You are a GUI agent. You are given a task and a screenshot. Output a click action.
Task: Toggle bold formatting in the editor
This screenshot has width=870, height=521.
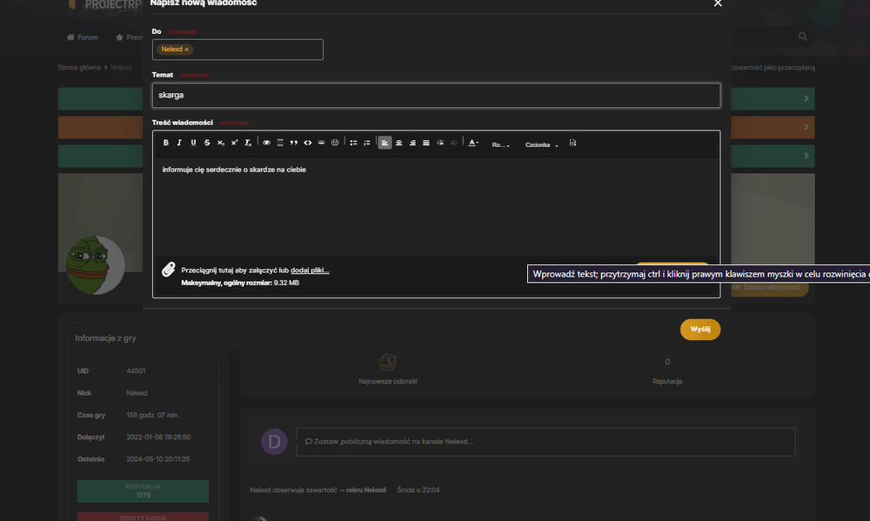pyautogui.click(x=166, y=144)
